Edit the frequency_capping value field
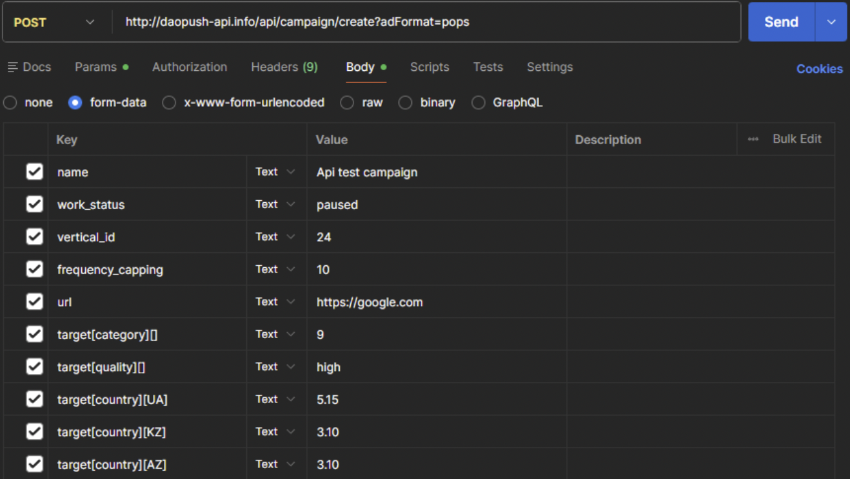Viewport: 850px width, 479px height. point(436,270)
